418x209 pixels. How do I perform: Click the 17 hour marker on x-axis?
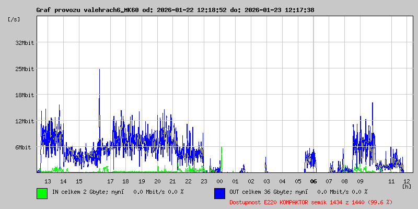[x=110, y=181]
